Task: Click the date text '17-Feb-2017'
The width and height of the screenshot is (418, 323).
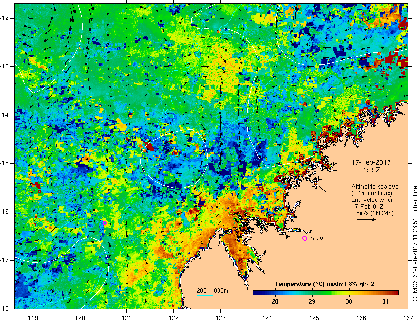Action: pos(371,162)
